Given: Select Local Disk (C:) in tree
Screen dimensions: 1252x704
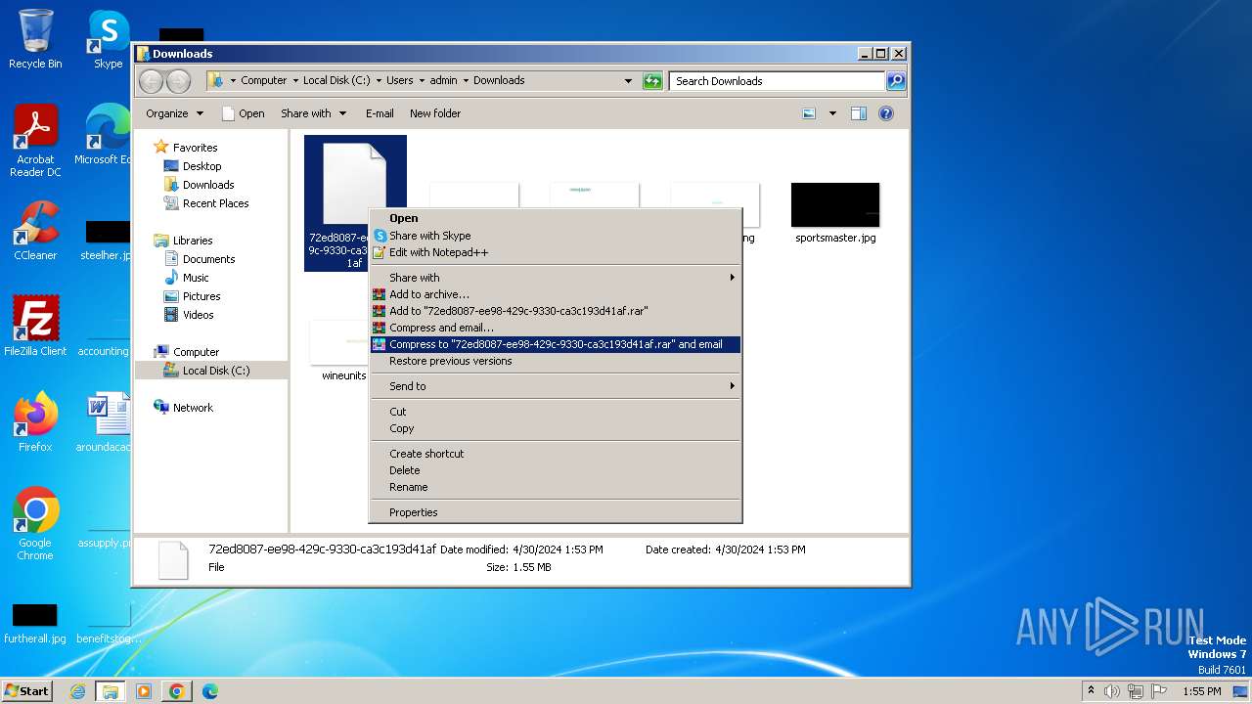Looking at the screenshot, I should pyautogui.click(x=215, y=371).
